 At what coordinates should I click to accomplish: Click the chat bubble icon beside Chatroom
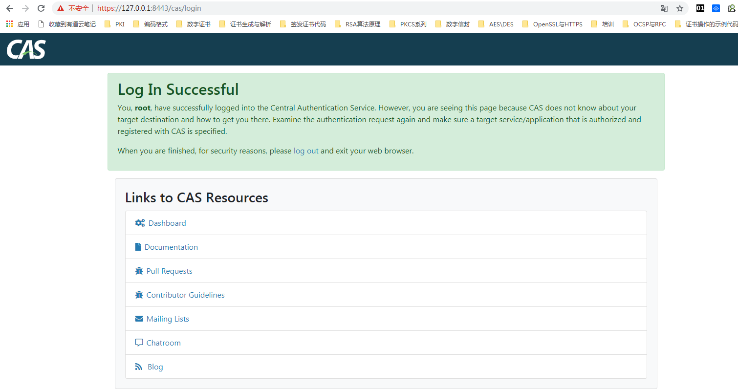[139, 343]
